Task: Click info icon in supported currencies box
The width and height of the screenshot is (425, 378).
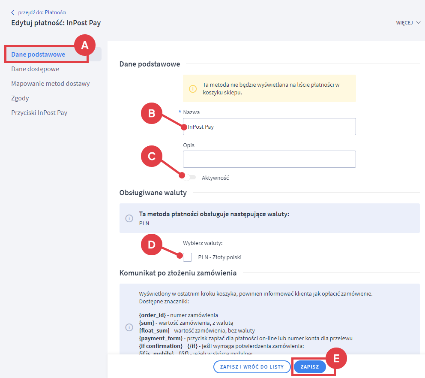Action: tap(129, 218)
